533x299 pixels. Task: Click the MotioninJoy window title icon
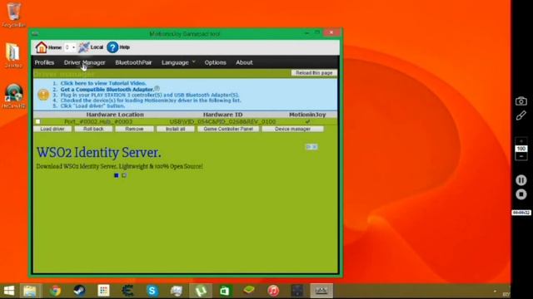click(x=35, y=33)
